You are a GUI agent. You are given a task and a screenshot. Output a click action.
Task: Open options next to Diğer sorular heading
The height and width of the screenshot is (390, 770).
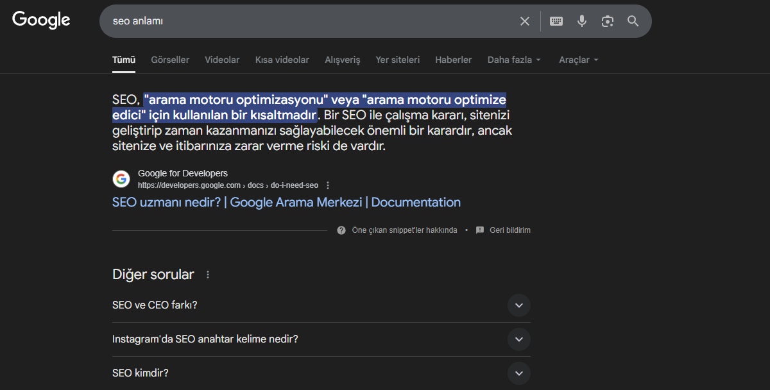point(207,275)
